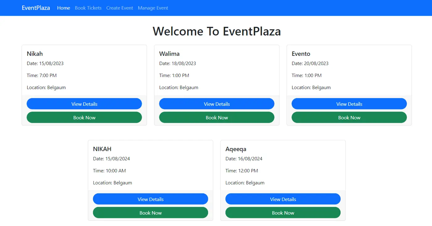Open the Book Tickets nav item
The width and height of the screenshot is (432, 226).
pyautogui.click(x=88, y=8)
